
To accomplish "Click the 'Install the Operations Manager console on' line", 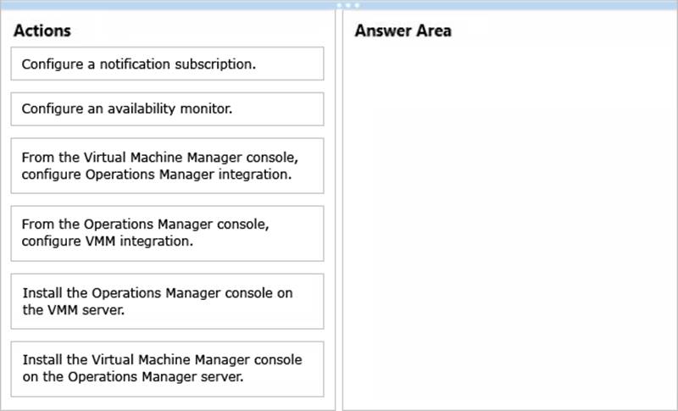I will (157, 293).
